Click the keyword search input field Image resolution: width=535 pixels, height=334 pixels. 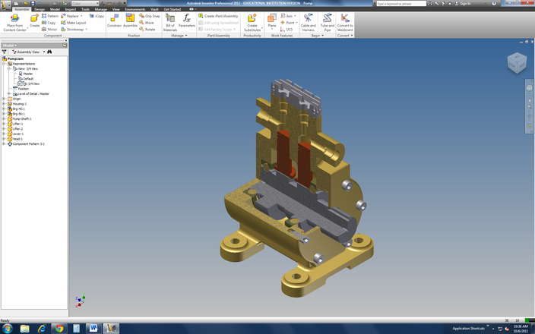pyautogui.click(x=401, y=3)
